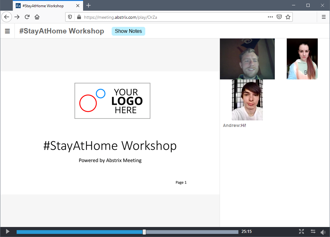Viewport: 330px width, 237px height.
Task: Click the 'Powered by Abstrix Meeting' text
Action: [110, 160]
